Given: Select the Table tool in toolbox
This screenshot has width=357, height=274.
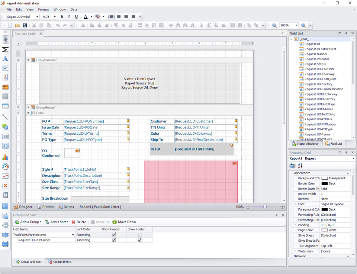Looking at the screenshot, I should 5,107.
